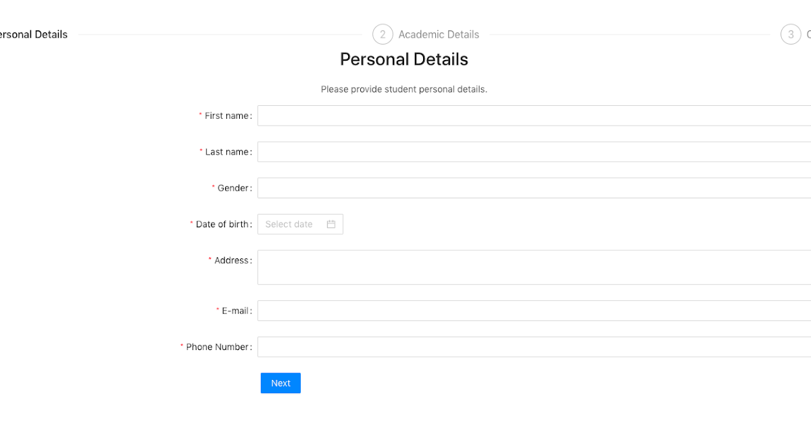Image resolution: width=811 pixels, height=425 pixels.
Task: Click the Phone Number input field
Action: pos(534,347)
